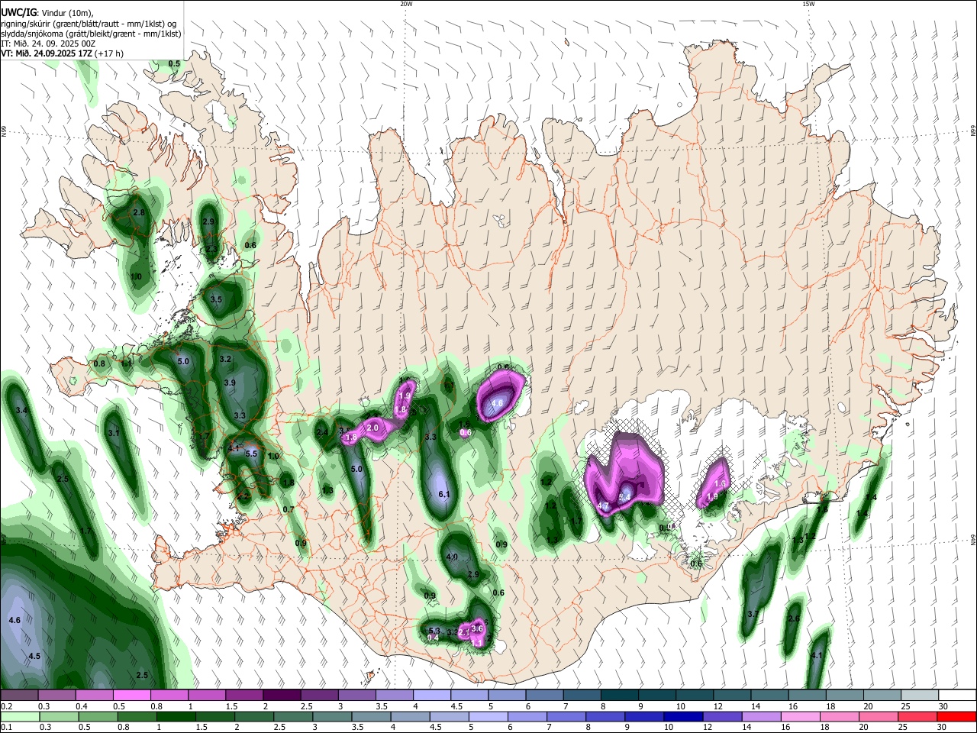Click the '6.1' precipitation value on the map
The image size is (977, 733).
(x=444, y=495)
